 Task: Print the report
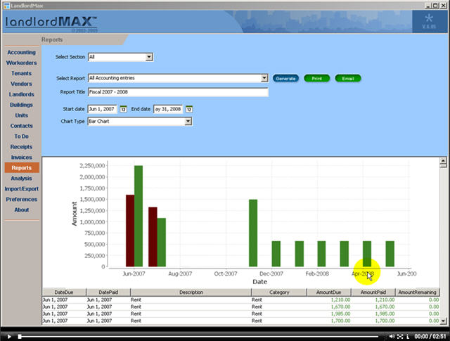click(317, 78)
